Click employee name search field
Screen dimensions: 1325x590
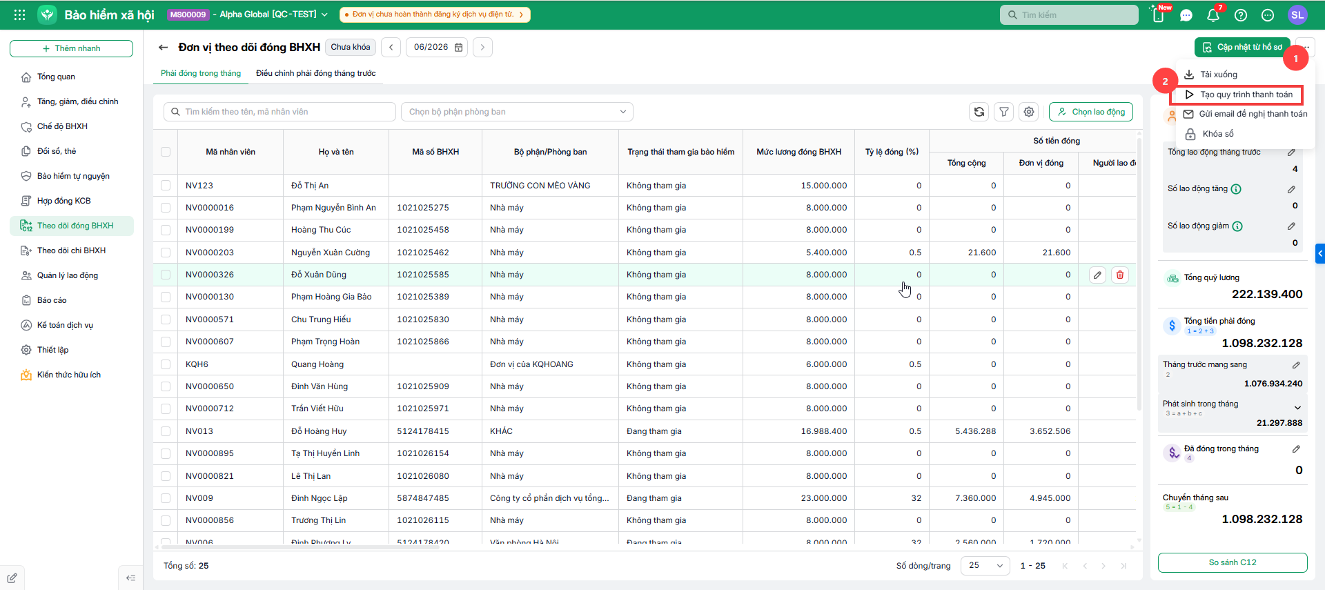pos(279,112)
